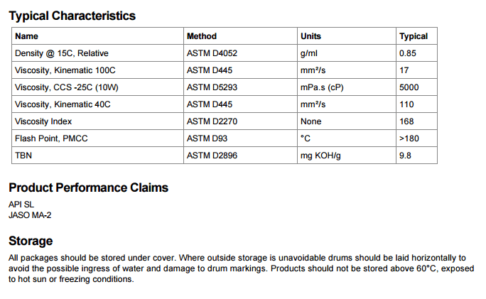Screen dimensions: 486x299
Task: Select the >180 typical value
Action: tap(409, 138)
